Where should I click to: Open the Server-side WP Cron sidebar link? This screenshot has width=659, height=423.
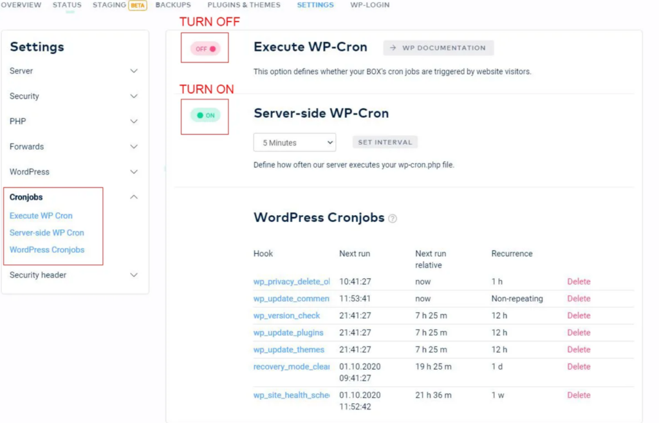[46, 232]
